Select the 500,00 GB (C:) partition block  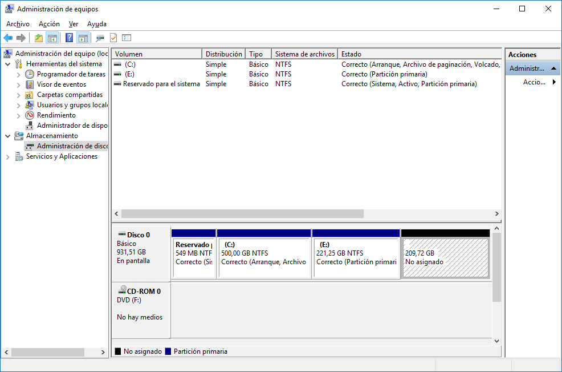point(264,254)
